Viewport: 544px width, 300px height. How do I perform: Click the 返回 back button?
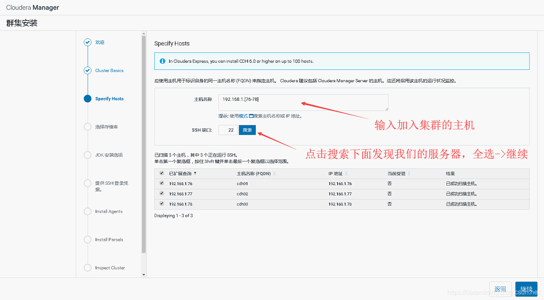coord(500,289)
